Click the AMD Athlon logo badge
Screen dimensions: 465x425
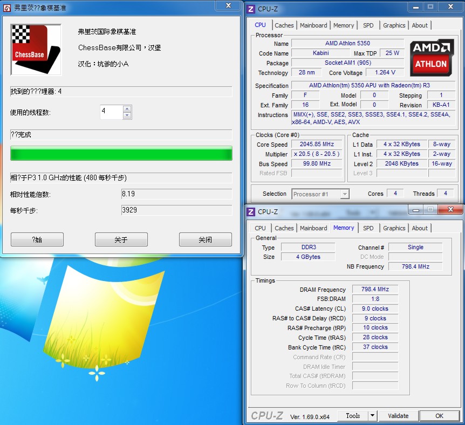point(432,58)
